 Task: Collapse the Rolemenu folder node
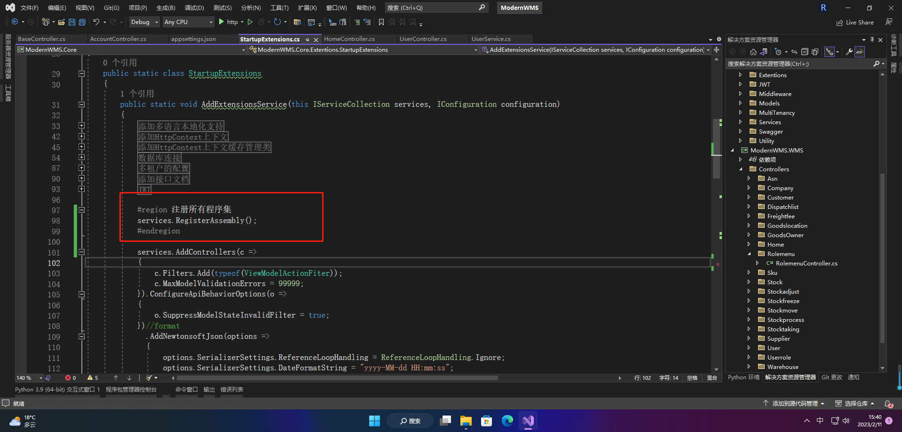749,254
